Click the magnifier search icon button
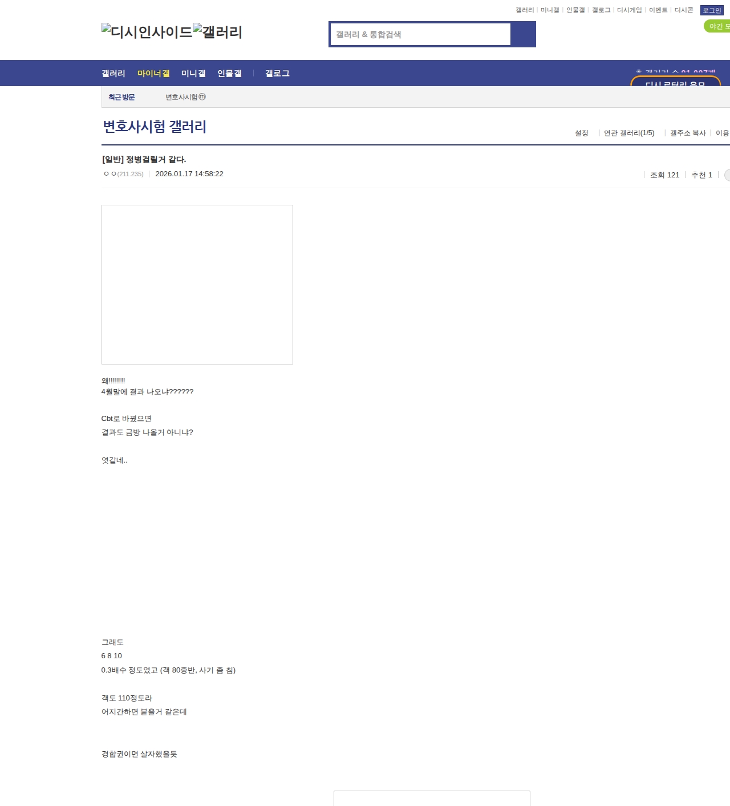Image resolution: width=730 pixels, height=806 pixels. click(523, 34)
